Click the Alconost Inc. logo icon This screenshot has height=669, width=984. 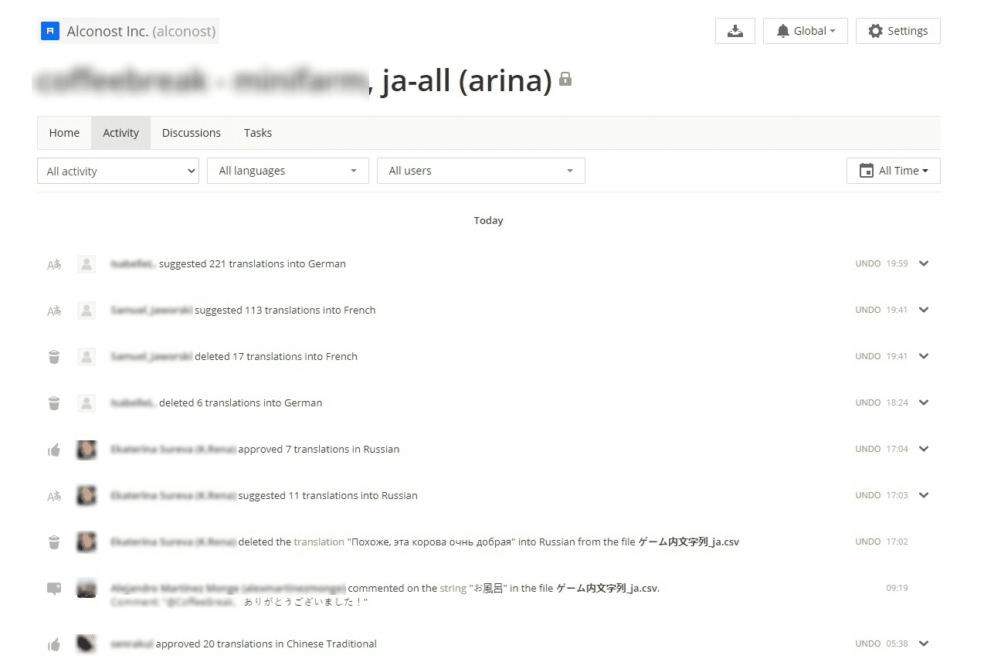50,32
